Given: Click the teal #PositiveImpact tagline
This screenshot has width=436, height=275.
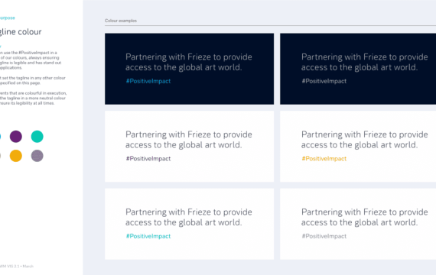Looking at the screenshot, I should point(148,236).
